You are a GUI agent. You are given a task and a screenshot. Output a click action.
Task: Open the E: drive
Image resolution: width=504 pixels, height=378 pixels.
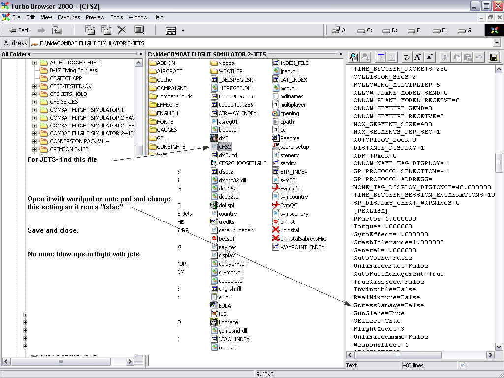(x=415, y=30)
